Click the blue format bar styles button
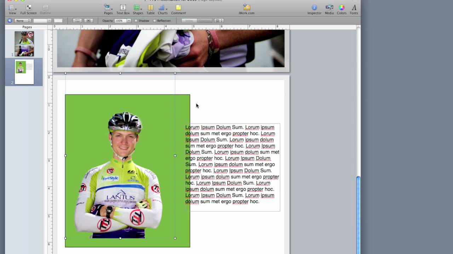The image size is (453, 254). (x=10, y=20)
